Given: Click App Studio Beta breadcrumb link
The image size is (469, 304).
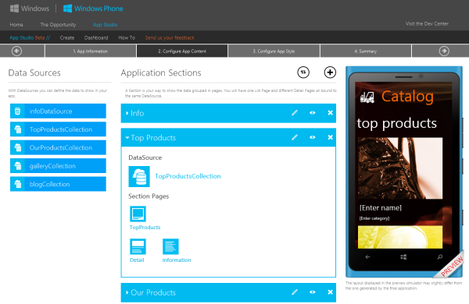Looking at the screenshot, I should click(x=30, y=37).
